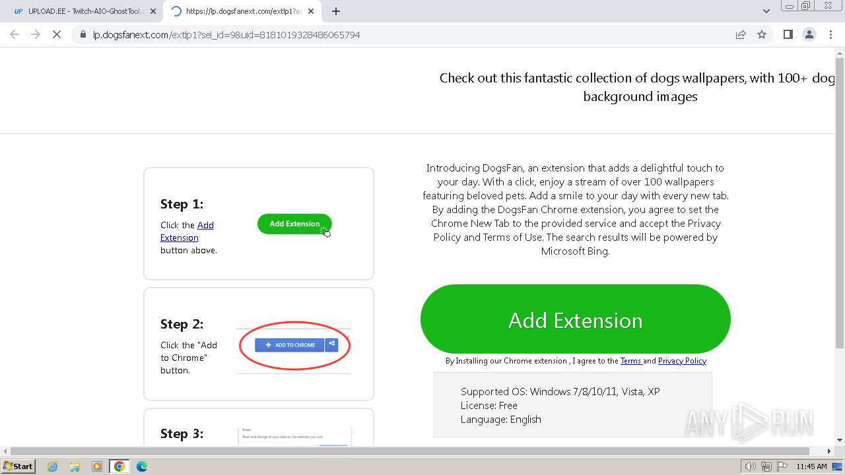
Task: Click the License: Free text
Action: 489,405
